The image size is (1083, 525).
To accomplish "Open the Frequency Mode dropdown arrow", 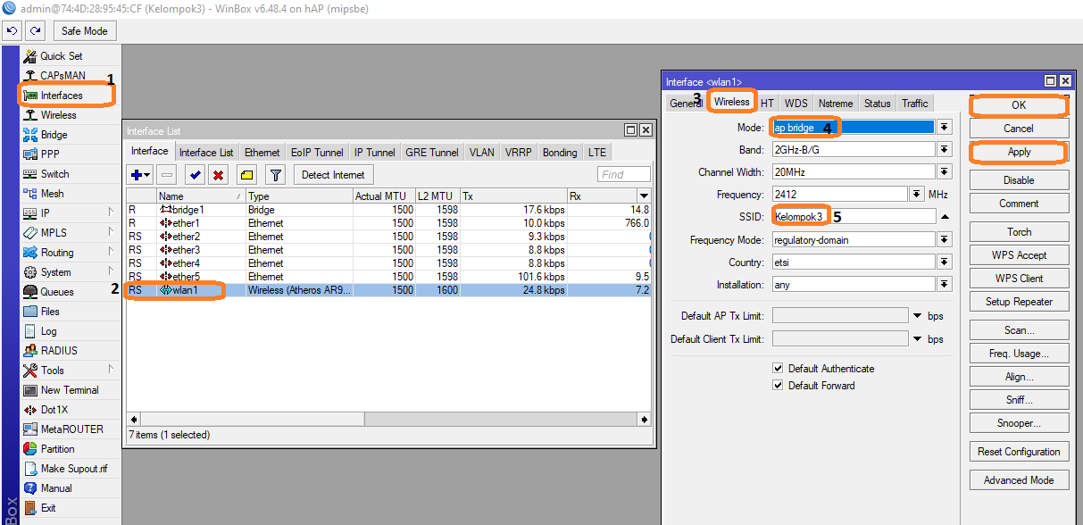I will pyautogui.click(x=945, y=240).
